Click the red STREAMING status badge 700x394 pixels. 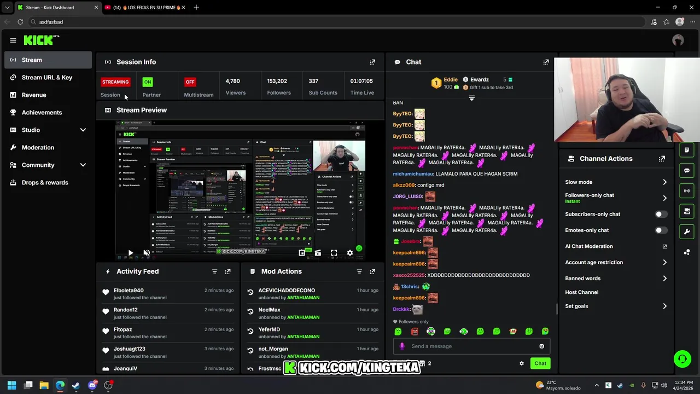pos(115,82)
